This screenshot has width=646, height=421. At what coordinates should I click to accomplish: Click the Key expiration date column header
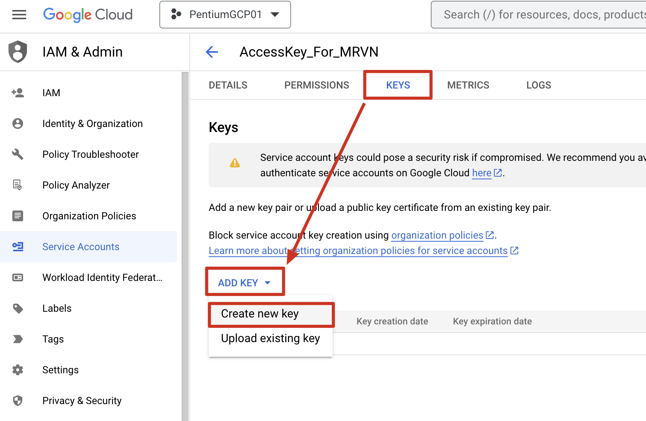tap(492, 321)
